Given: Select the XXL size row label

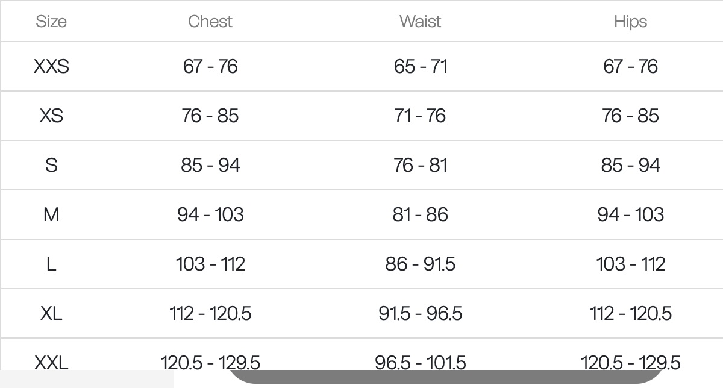Looking at the screenshot, I should [x=51, y=362].
